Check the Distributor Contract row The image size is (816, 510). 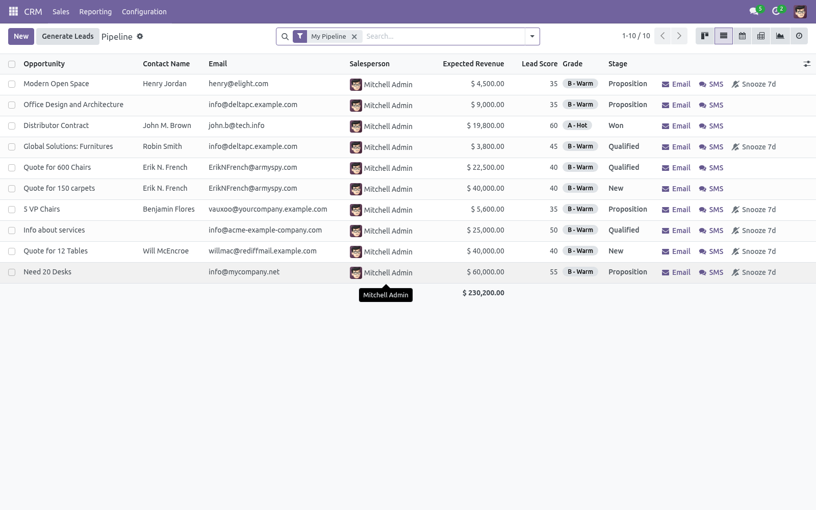12,126
